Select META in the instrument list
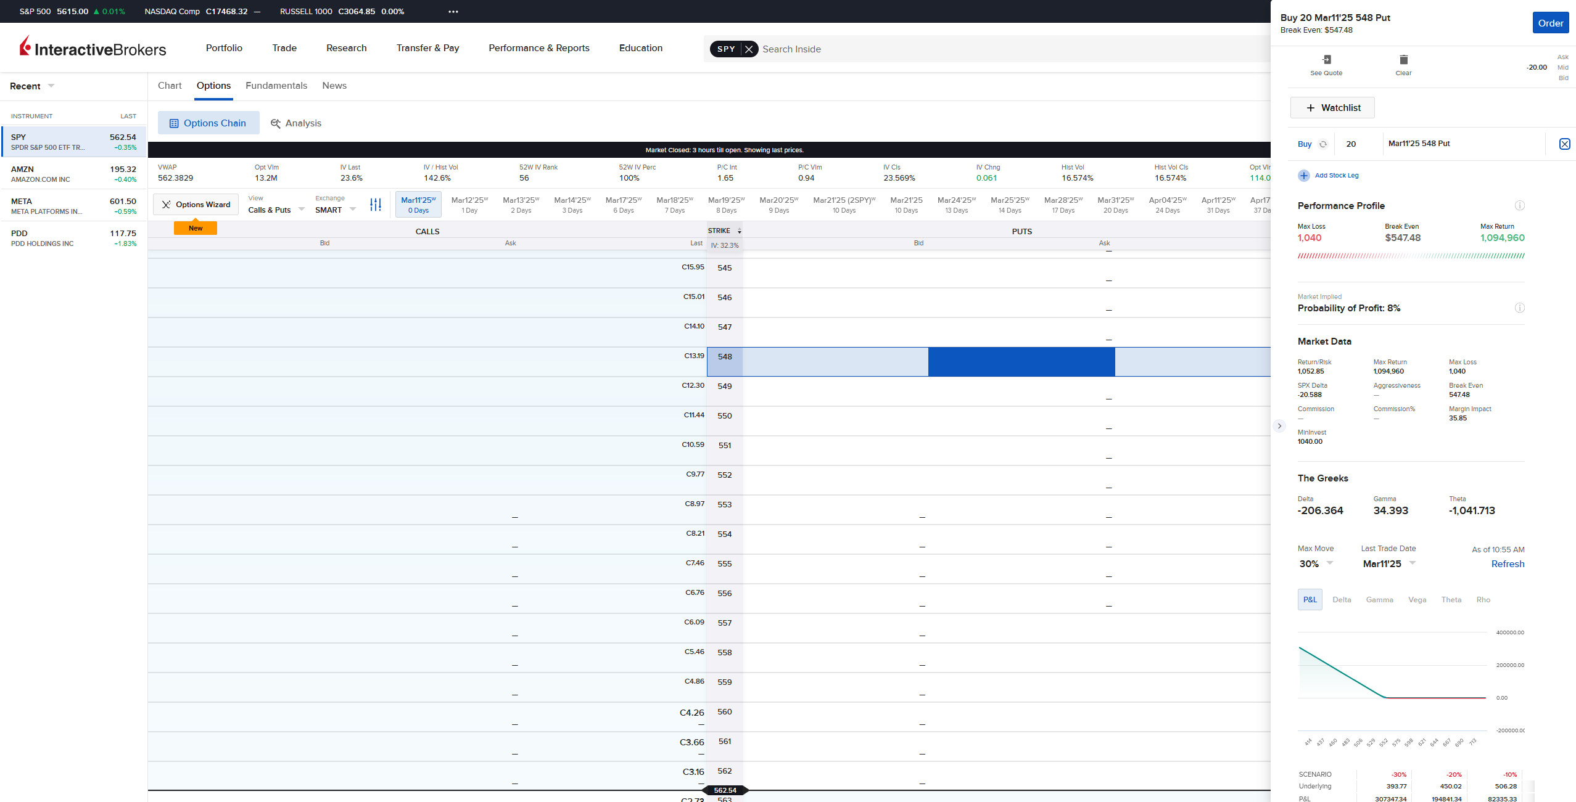Screen dimensions: 1576x802 point(73,206)
